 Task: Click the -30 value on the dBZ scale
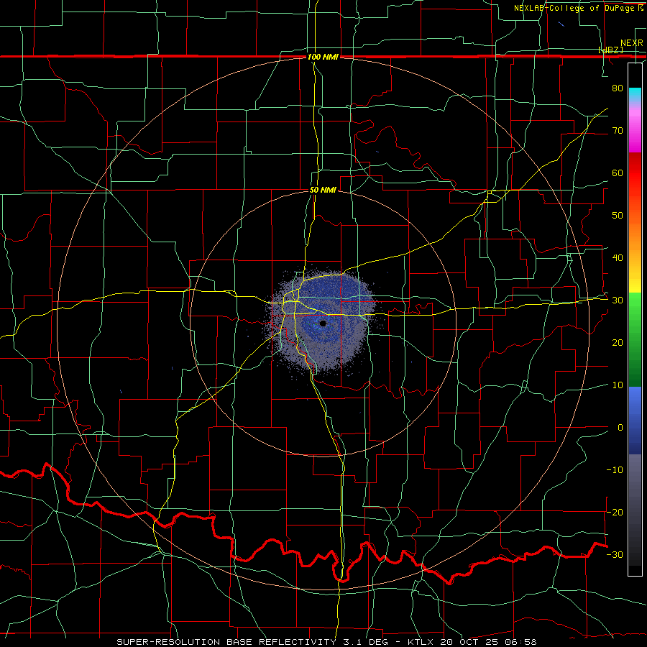615,555
